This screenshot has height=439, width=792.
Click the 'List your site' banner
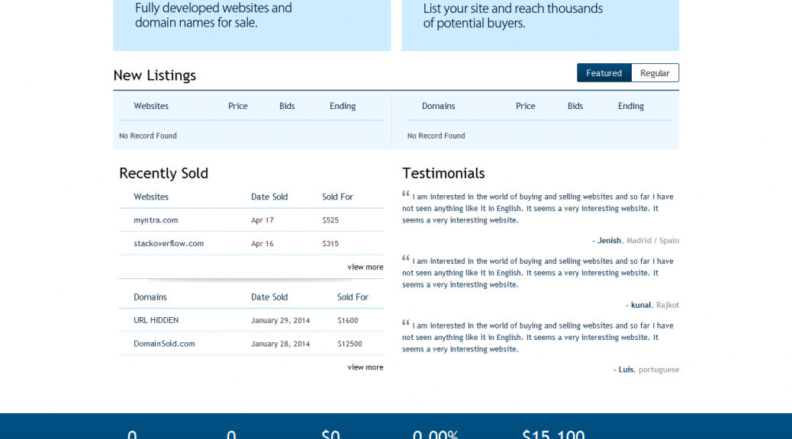coord(540,25)
